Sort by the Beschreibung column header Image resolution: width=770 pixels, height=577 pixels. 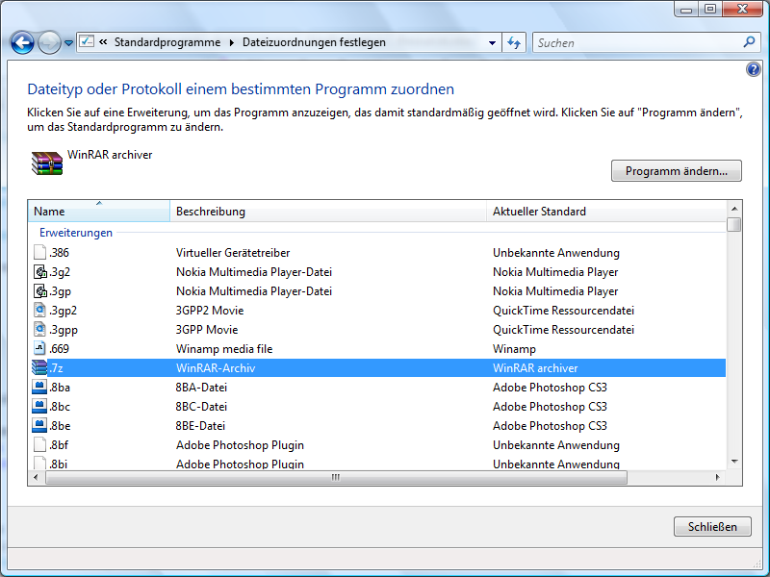[328, 211]
